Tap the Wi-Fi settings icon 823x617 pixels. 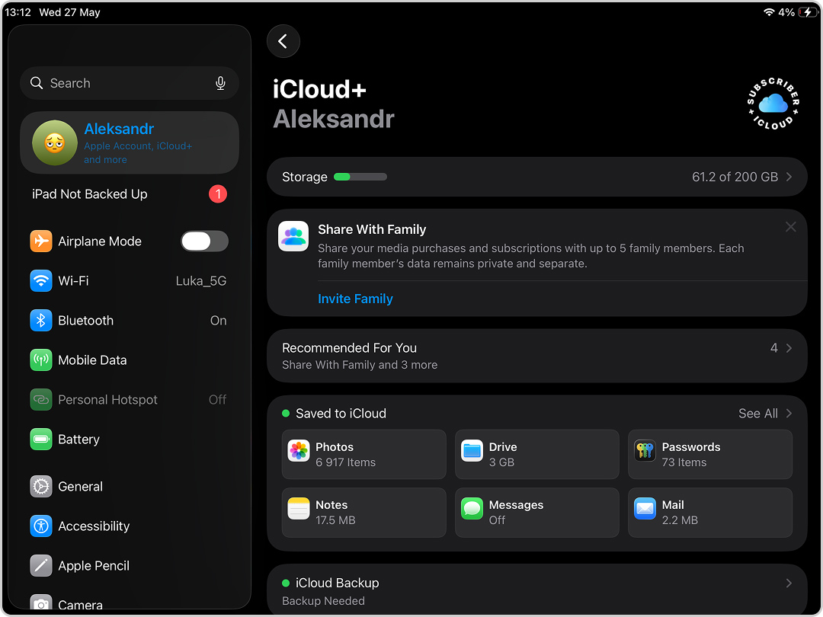pyautogui.click(x=41, y=280)
